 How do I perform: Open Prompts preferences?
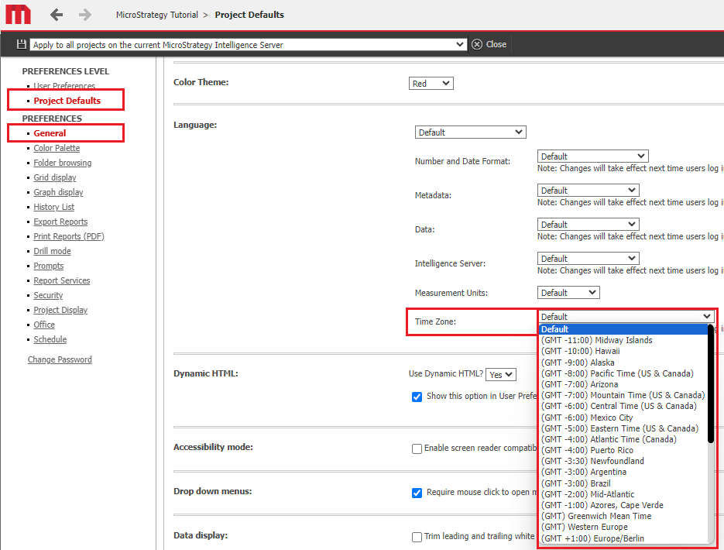tap(49, 266)
